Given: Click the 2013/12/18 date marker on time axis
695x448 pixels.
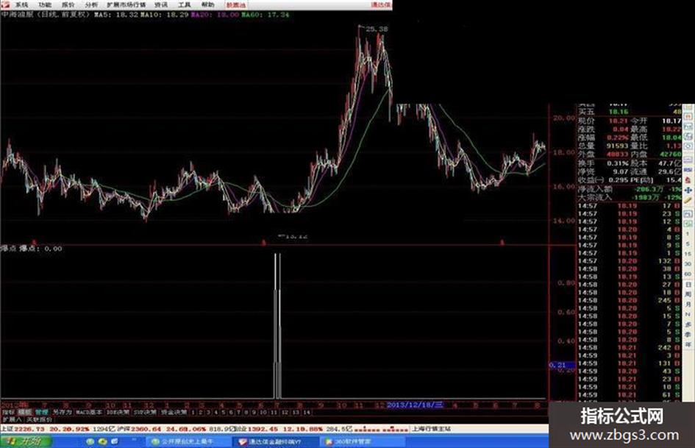Looking at the screenshot, I should (x=415, y=405).
